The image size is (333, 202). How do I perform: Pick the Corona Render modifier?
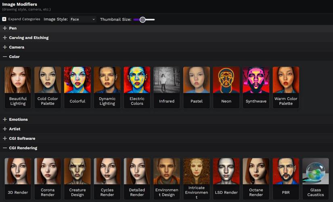(48, 179)
